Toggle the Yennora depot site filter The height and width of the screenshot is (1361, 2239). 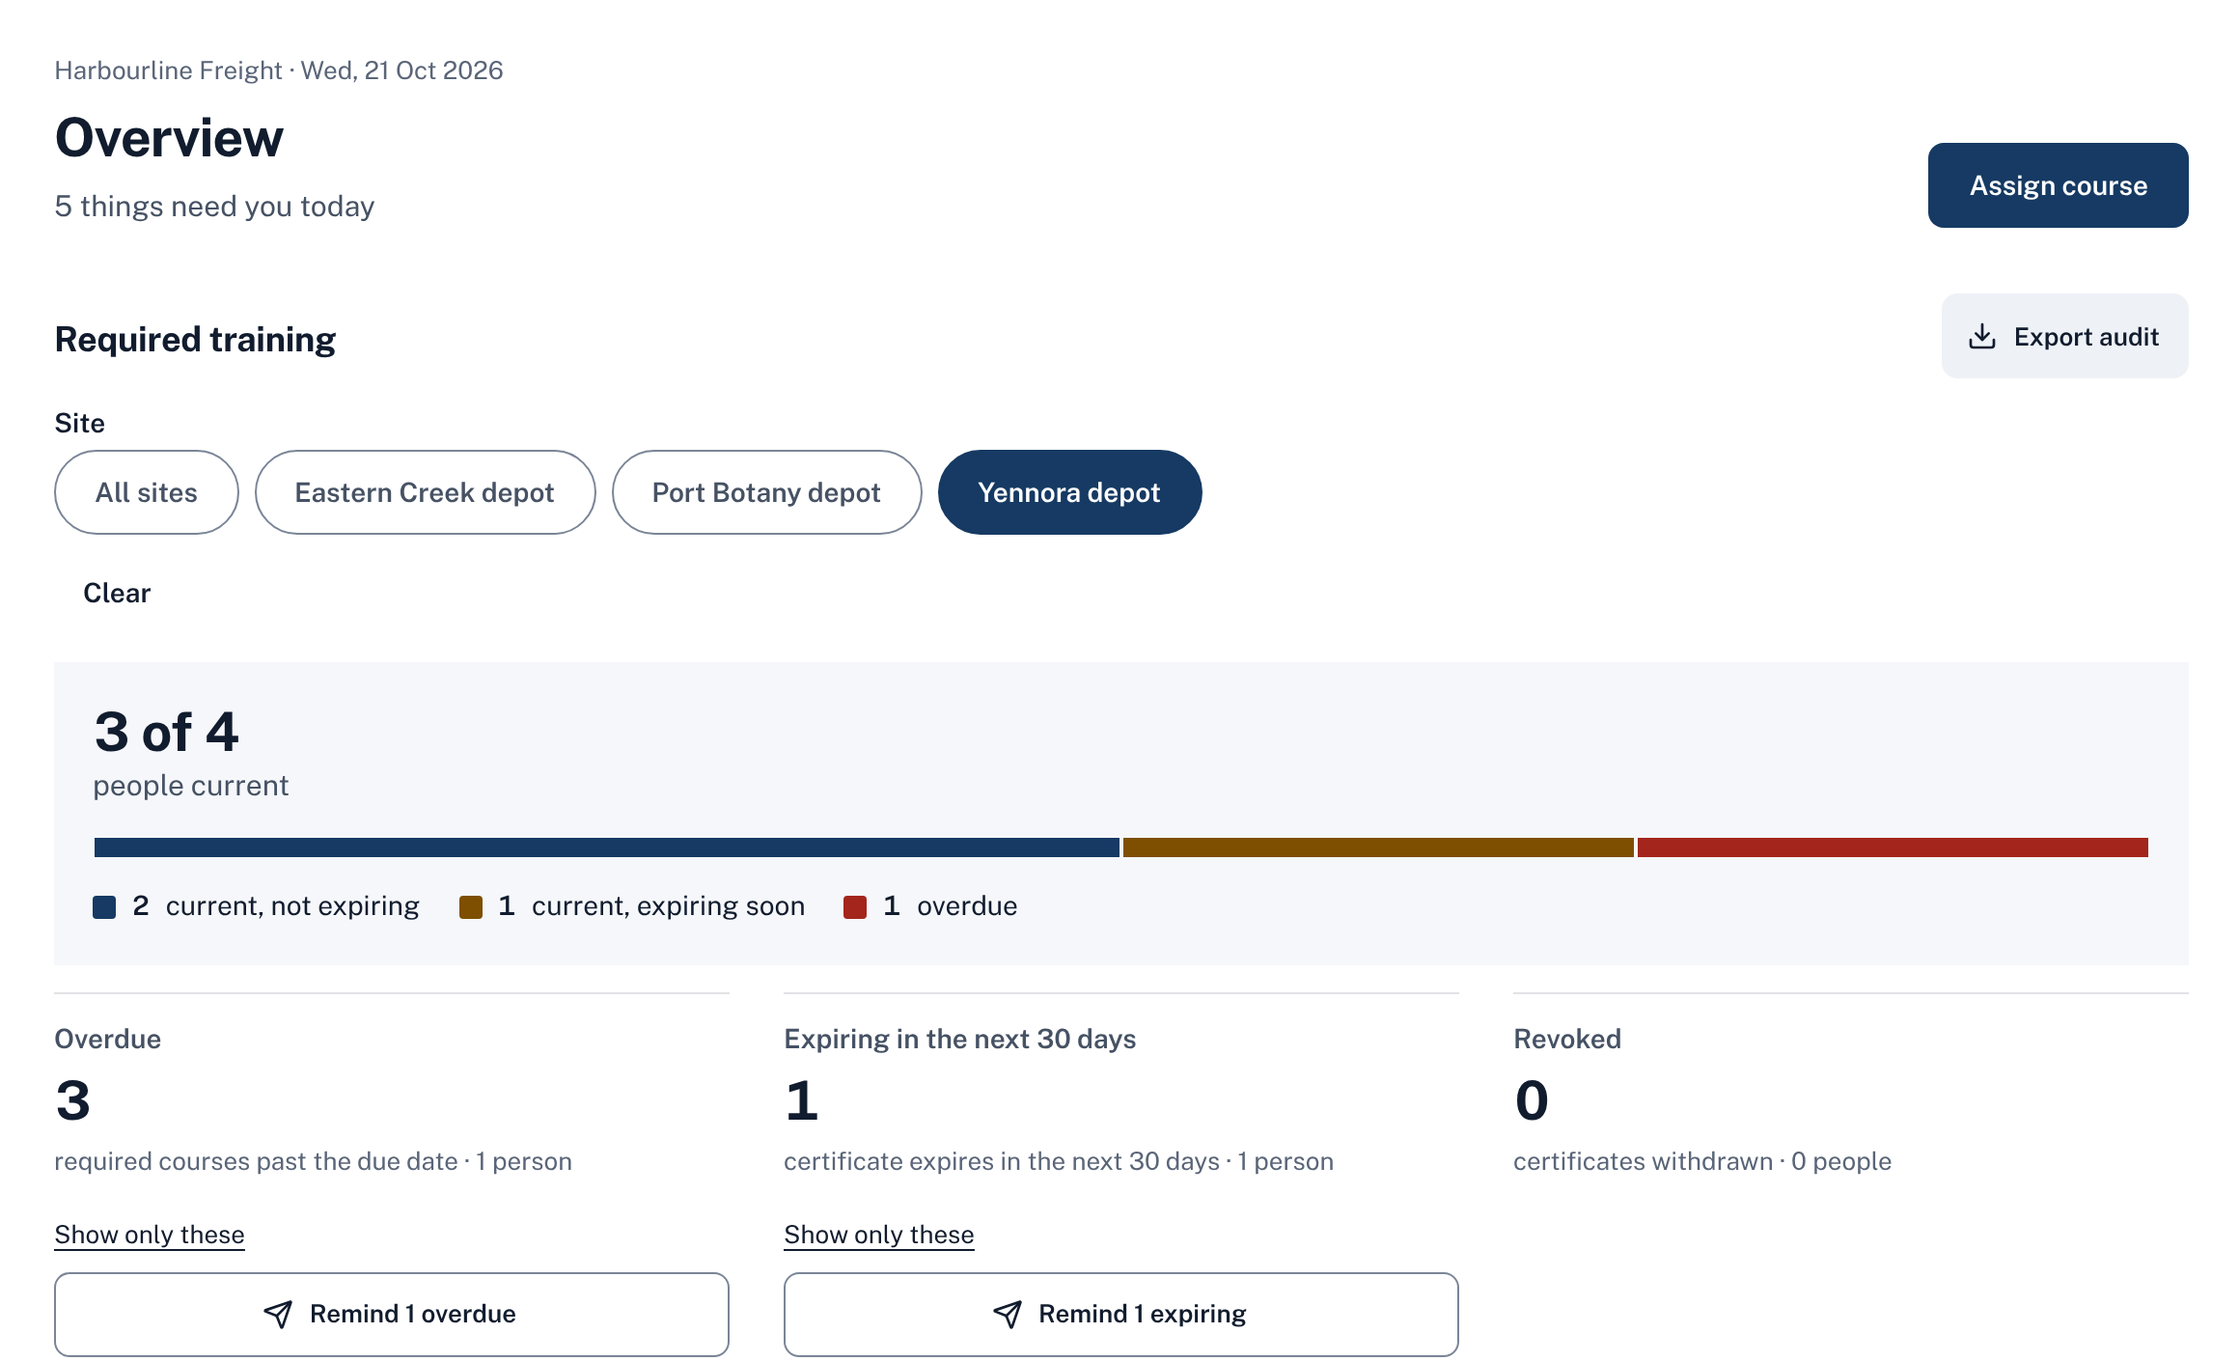point(1069,492)
